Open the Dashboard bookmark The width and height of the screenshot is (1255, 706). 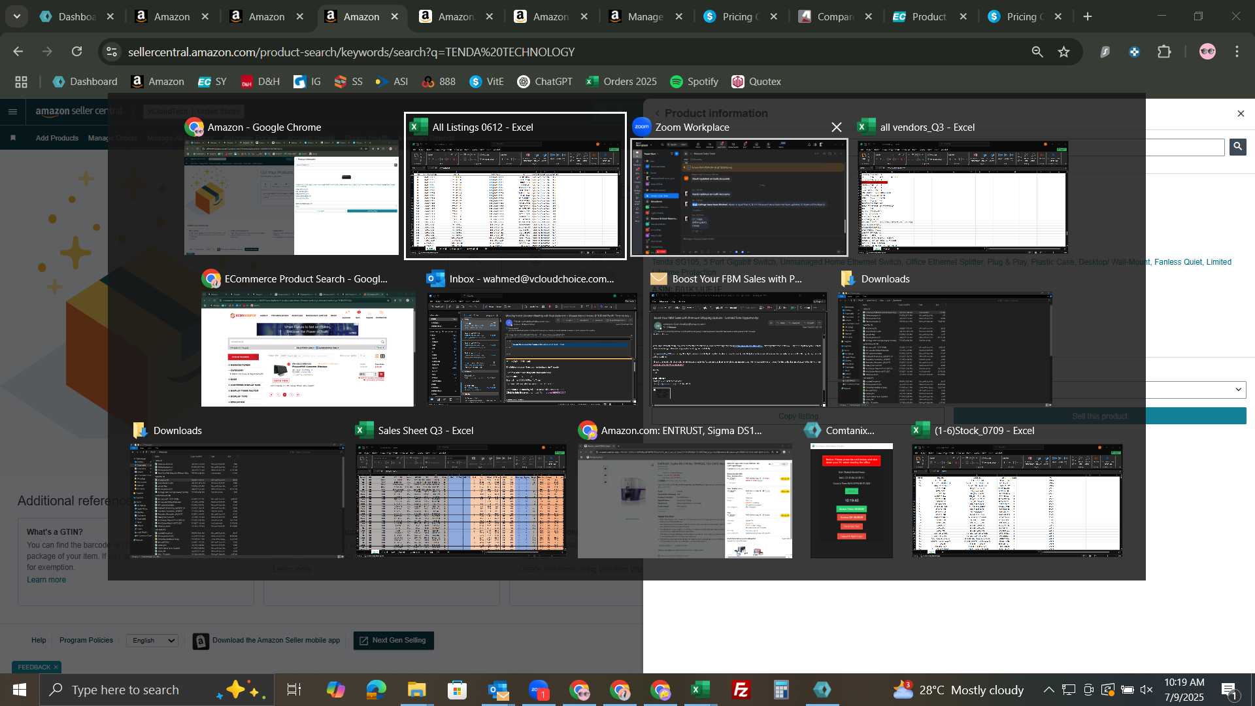[85, 82]
